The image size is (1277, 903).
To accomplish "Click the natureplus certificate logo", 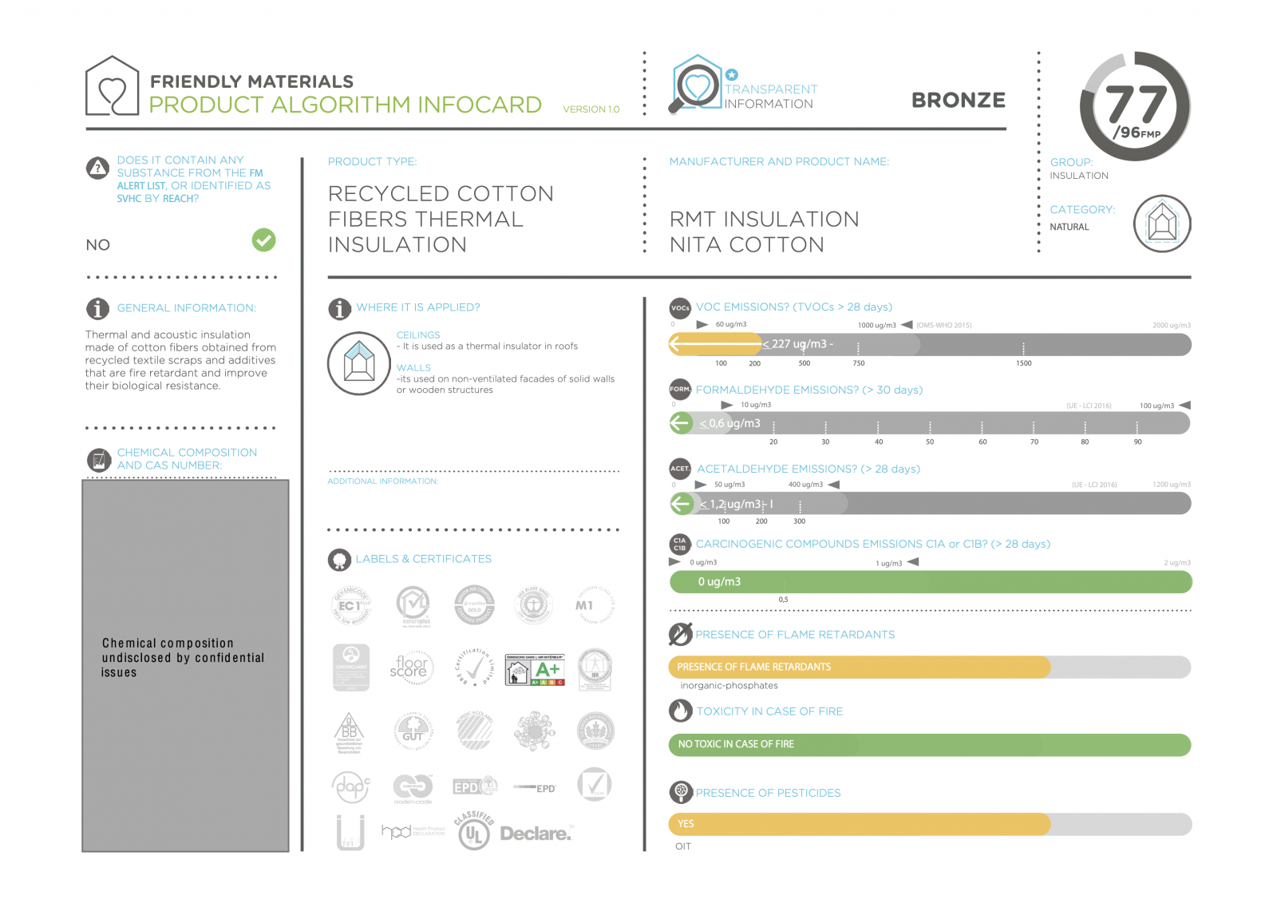I will [x=415, y=607].
